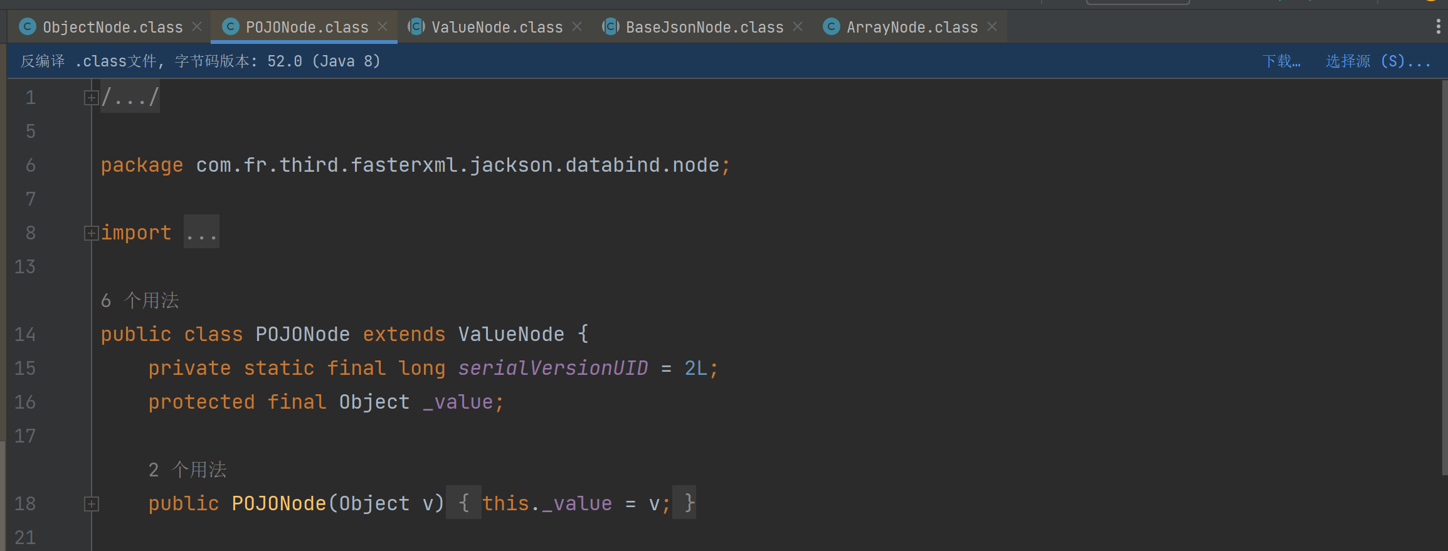This screenshot has width=1448, height=551.
Task: Expand the collapsed import statements
Action: (91, 233)
